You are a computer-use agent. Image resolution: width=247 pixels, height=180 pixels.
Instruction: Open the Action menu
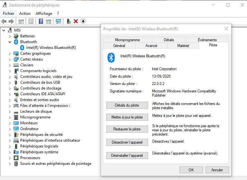25,14
